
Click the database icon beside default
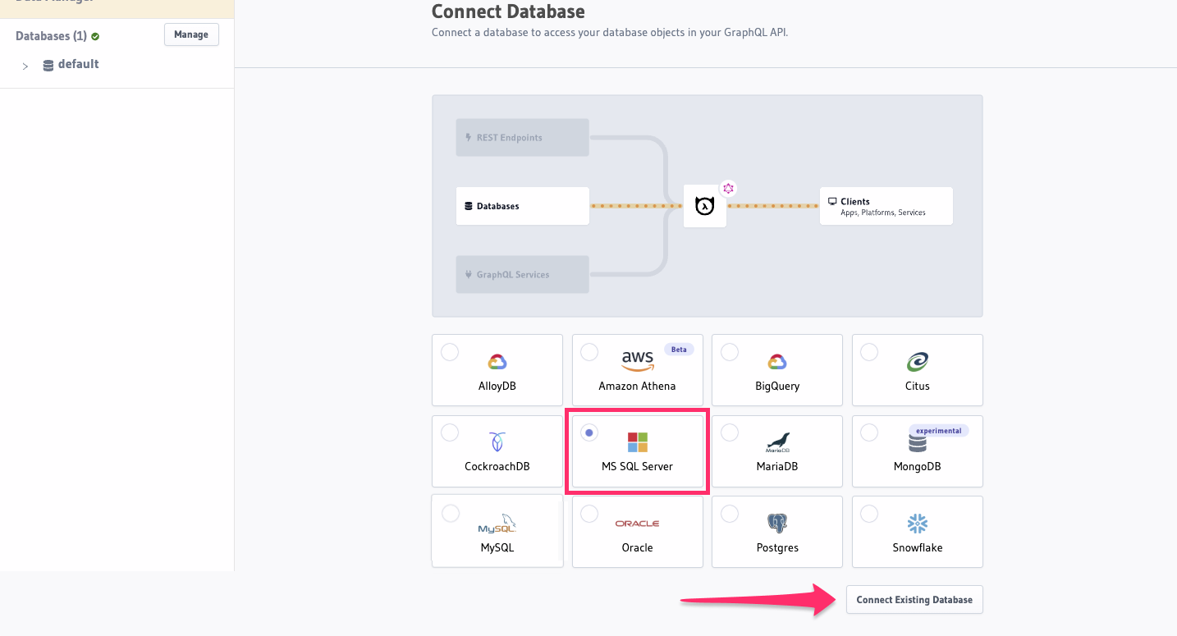pyautogui.click(x=48, y=65)
